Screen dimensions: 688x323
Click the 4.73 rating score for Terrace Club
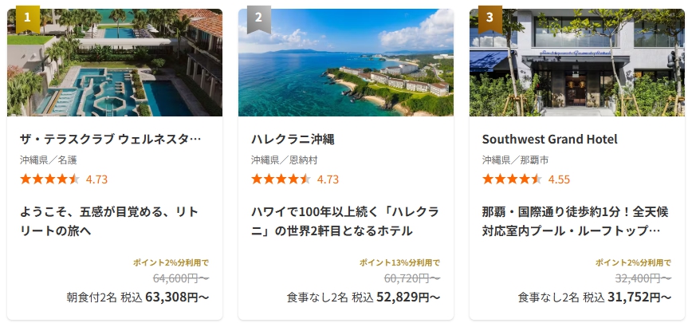point(96,179)
